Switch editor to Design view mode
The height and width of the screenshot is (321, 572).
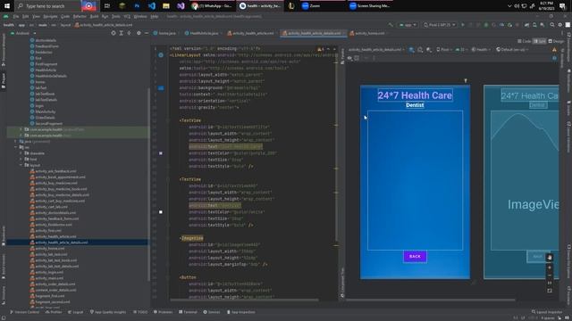coord(556,41)
